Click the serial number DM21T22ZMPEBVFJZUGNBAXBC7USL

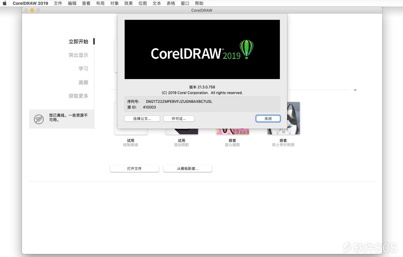click(x=179, y=102)
